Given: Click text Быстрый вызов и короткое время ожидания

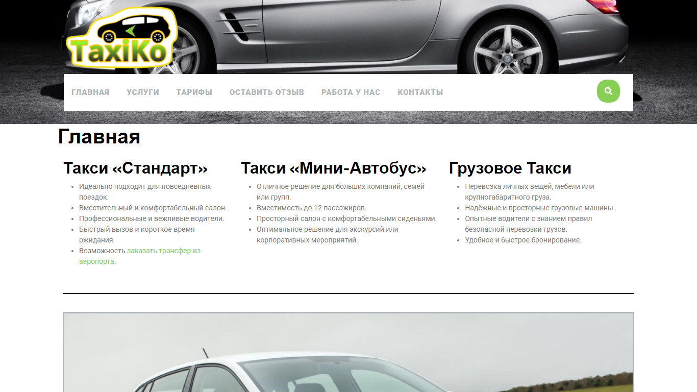Looking at the screenshot, I should pos(137,235).
